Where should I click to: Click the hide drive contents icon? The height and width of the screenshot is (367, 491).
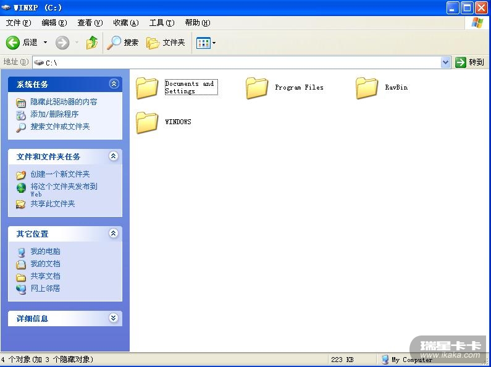click(21, 103)
